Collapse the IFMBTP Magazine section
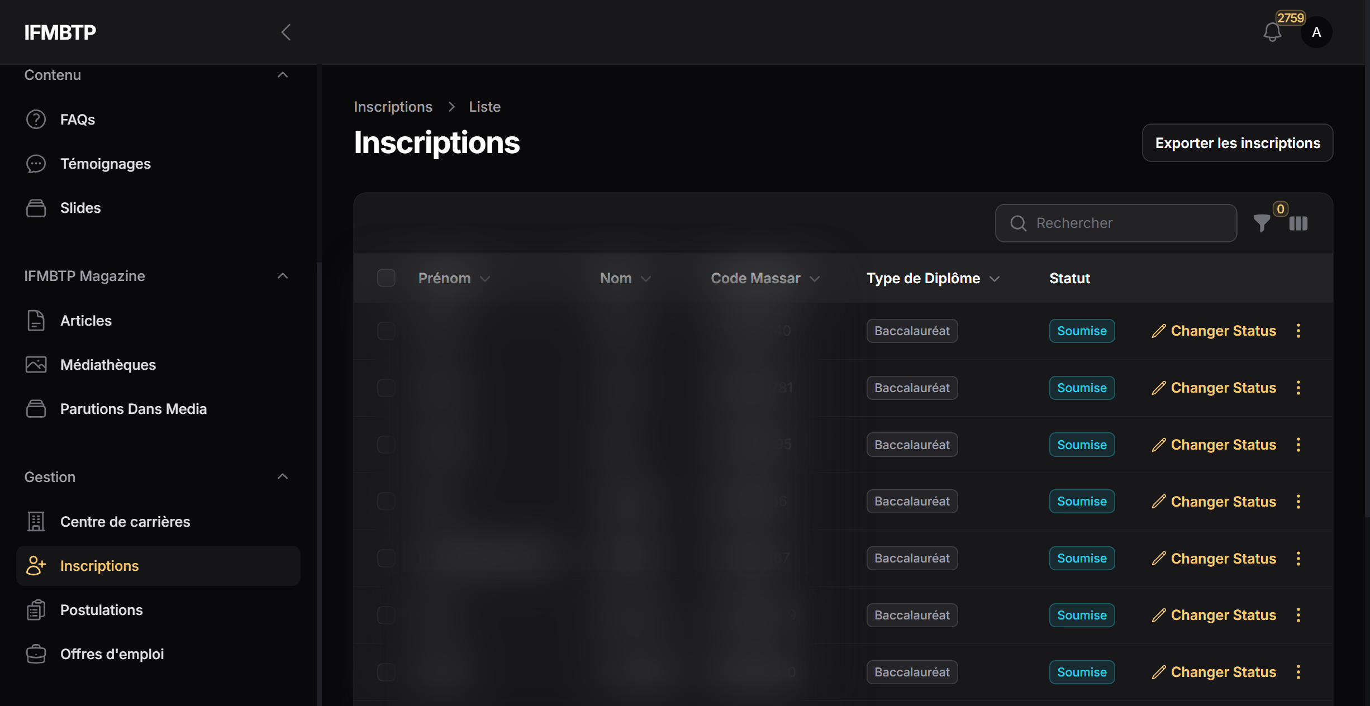 coord(283,276)
